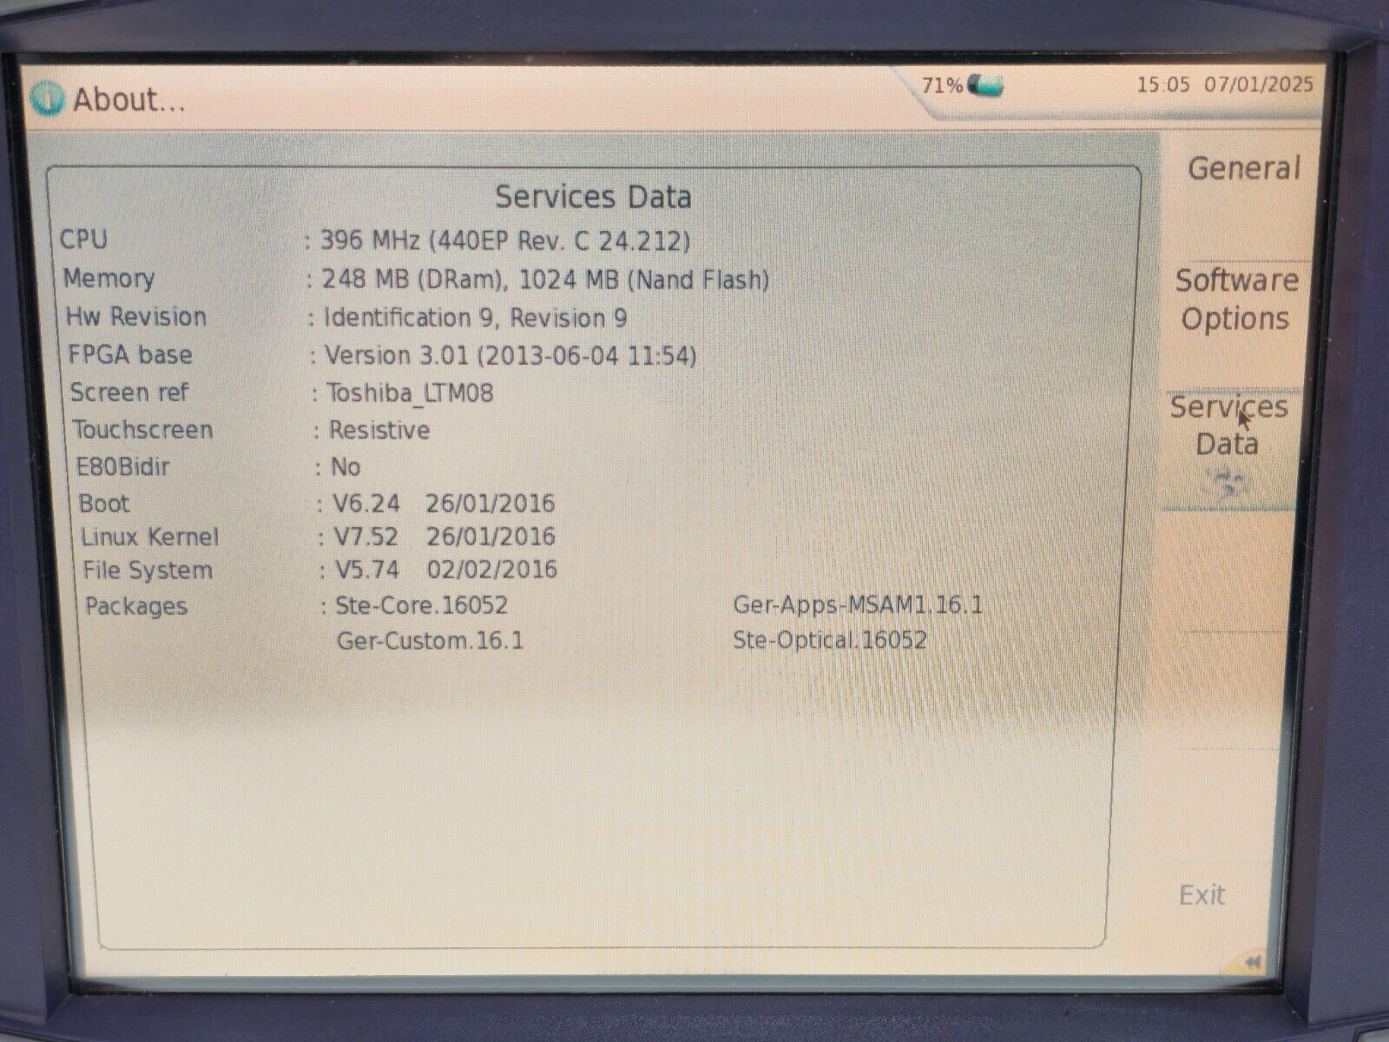Click the Services Data heading
Screen dimensions: 1389x1042
click(593, 197)
